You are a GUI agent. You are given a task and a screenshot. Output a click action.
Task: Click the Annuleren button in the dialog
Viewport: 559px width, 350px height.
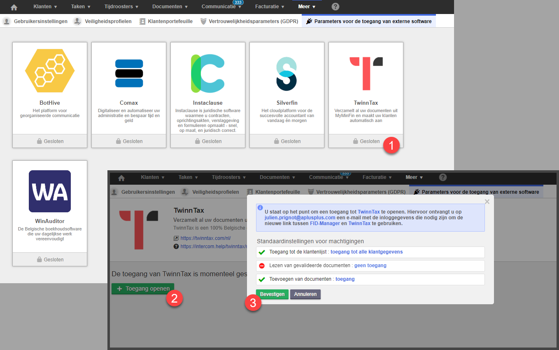click(x=305, y=294)
